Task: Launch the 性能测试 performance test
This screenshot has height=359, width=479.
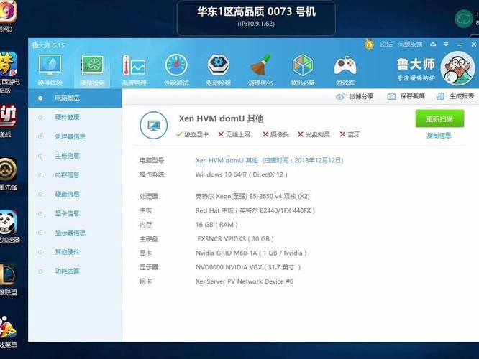Action: [x=176, y=70]
